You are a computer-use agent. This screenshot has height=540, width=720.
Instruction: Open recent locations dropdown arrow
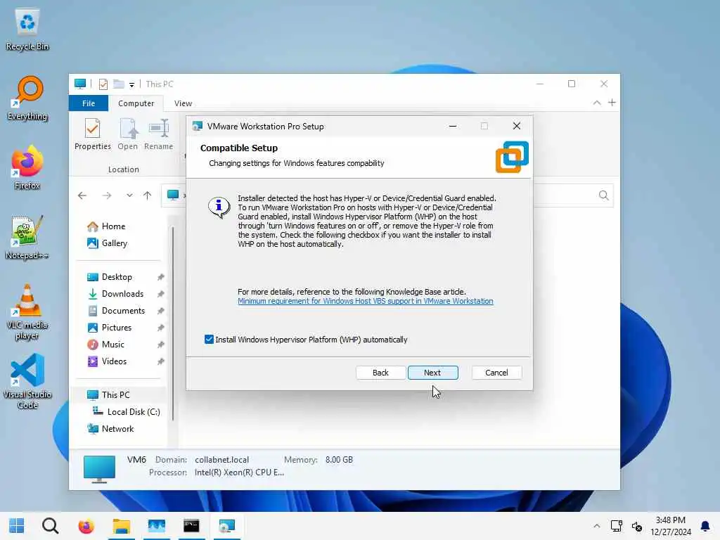click(129, 195)
